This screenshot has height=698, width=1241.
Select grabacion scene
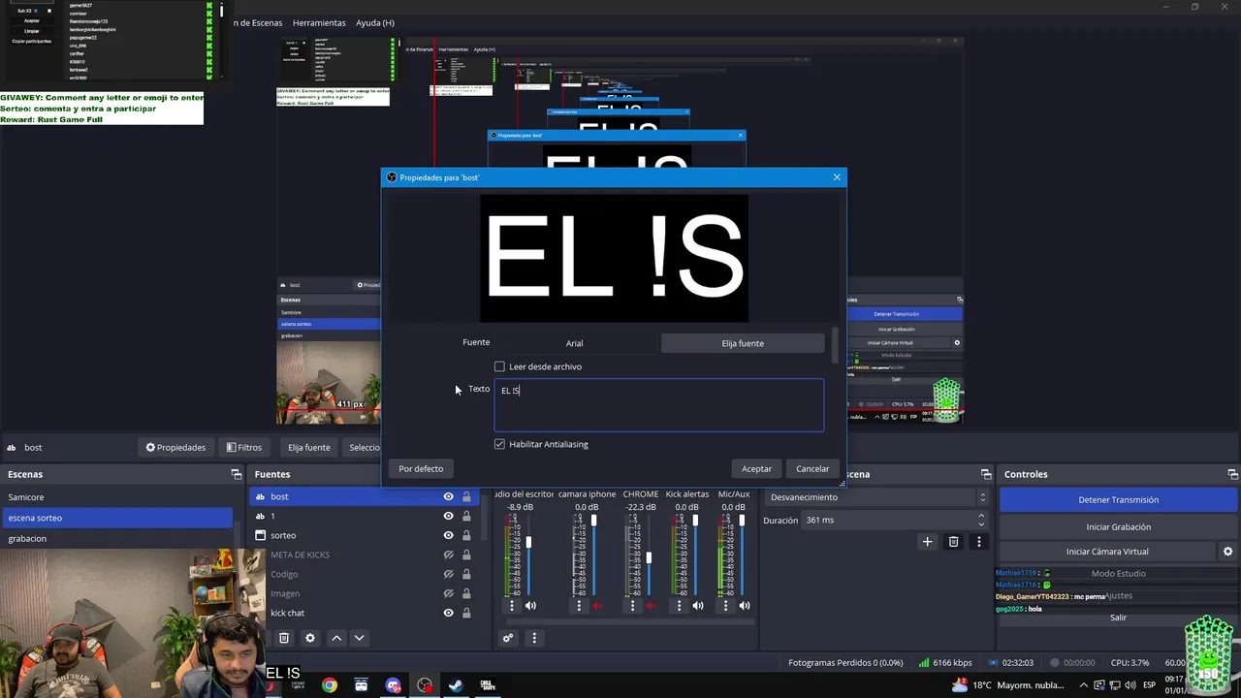pyautogui.click(x=116, y=538)
